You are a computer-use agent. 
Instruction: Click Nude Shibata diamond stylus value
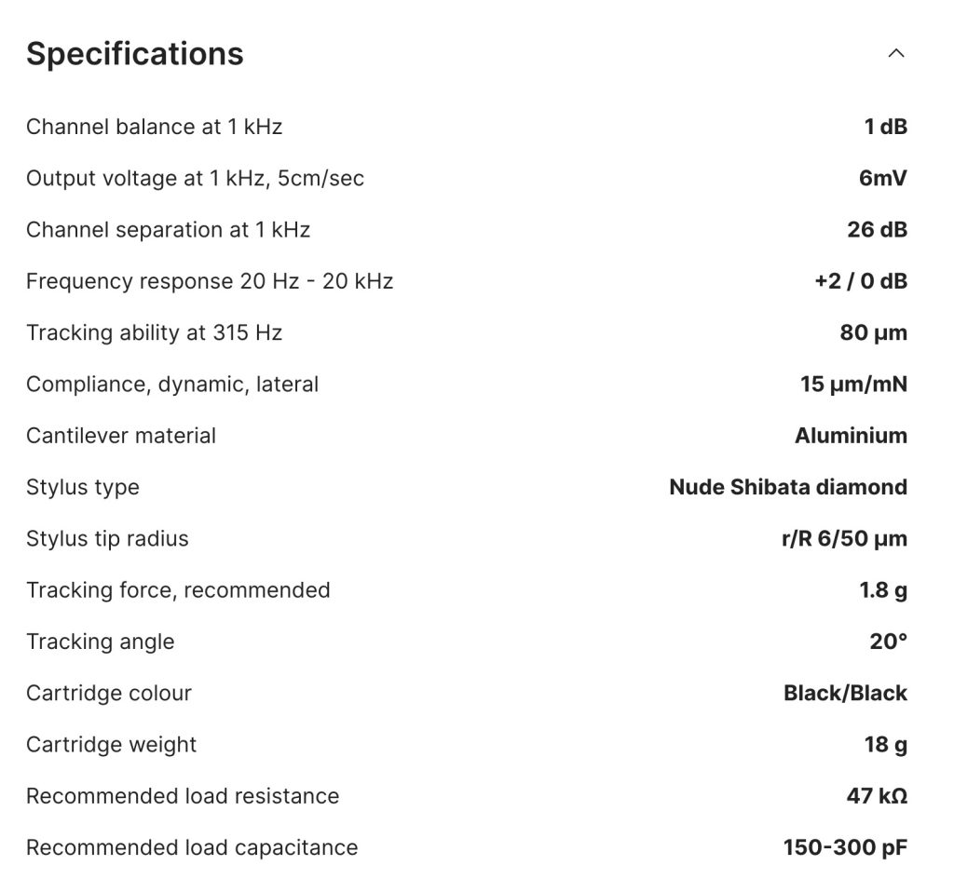pos(788,487)
